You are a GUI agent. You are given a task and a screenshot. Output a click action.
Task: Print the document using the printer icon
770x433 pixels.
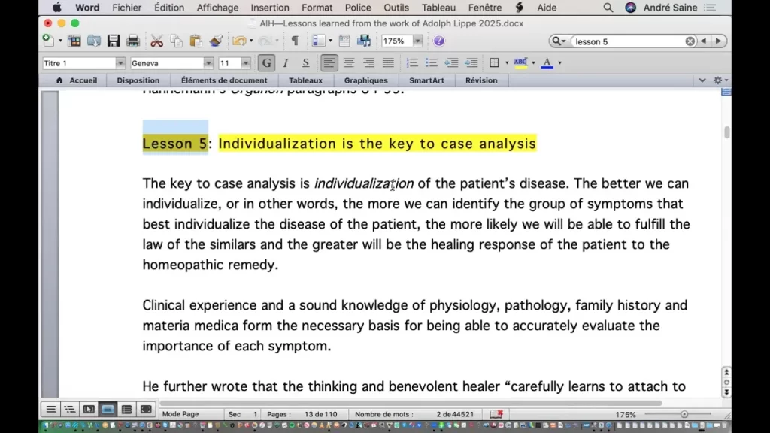coord(133,41)
